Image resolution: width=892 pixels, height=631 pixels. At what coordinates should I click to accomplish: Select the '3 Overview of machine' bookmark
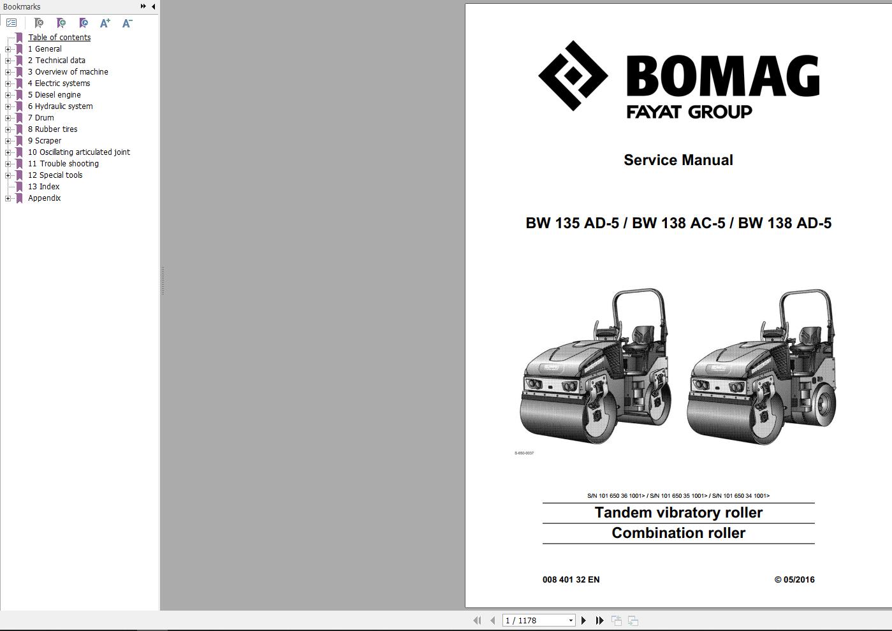point(68,72)
